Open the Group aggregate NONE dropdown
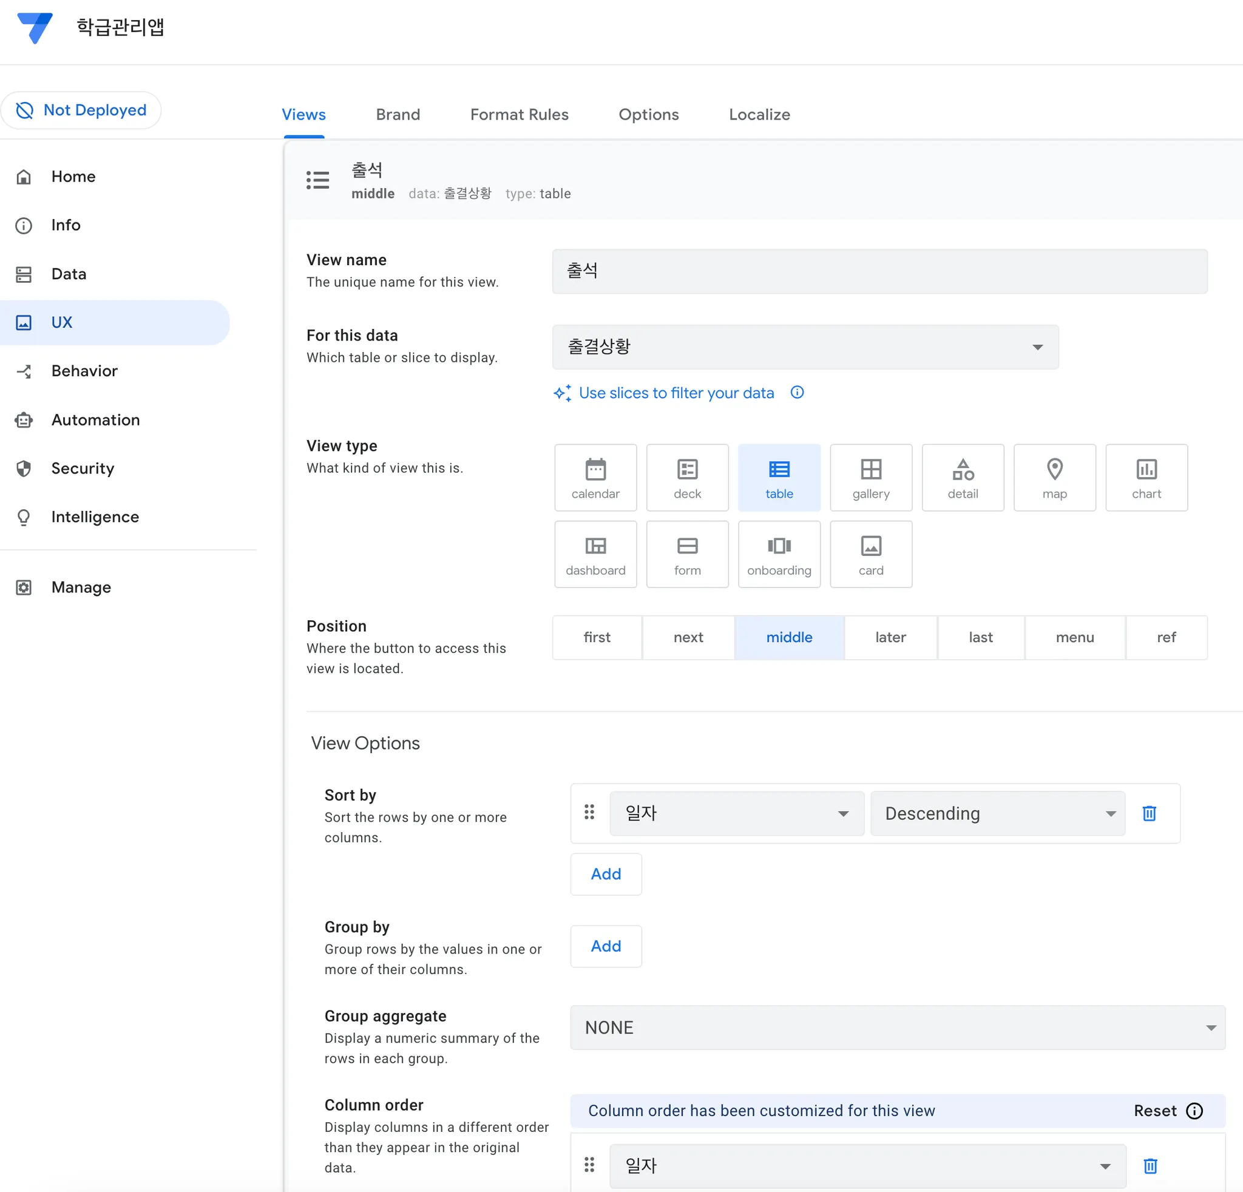This screenshot has height=1192, width=1243. (x=896, y=1027)
